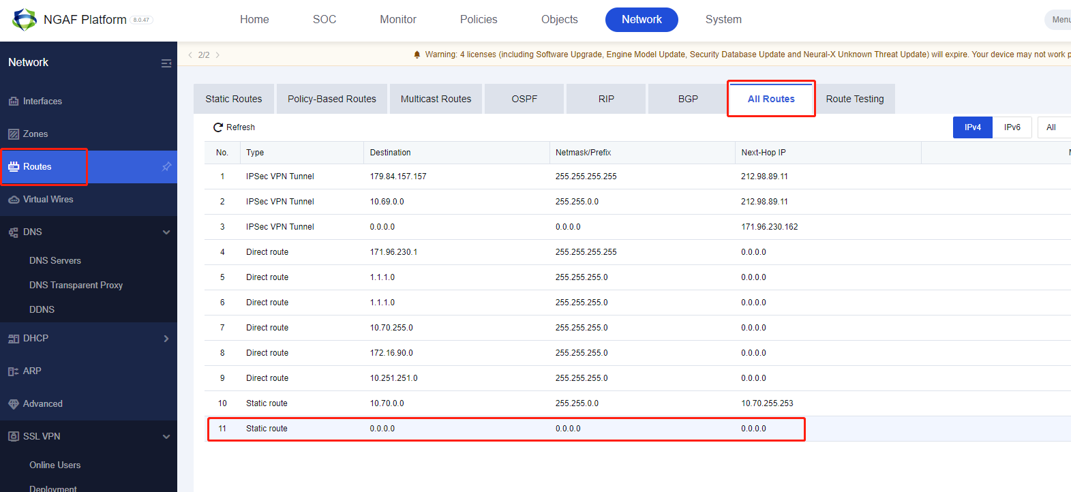Select next-hop 10.70.255.253 cell

[x=768, y=403]
